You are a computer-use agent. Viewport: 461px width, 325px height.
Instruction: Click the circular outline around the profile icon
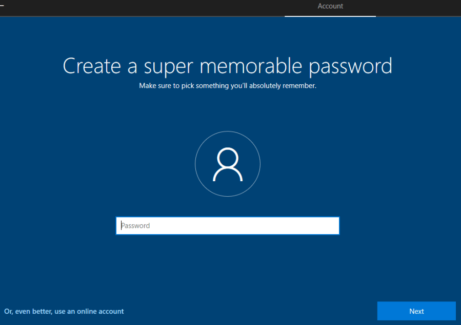pyautogui.click(x=196, y=164)
